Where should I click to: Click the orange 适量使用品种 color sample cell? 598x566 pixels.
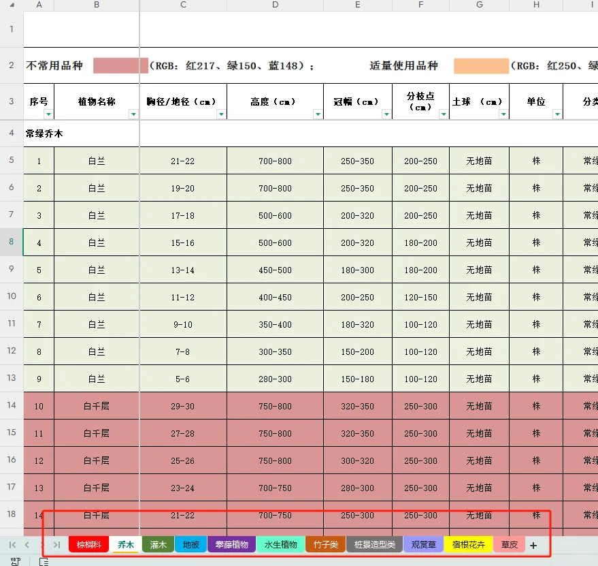click(481, 65)
